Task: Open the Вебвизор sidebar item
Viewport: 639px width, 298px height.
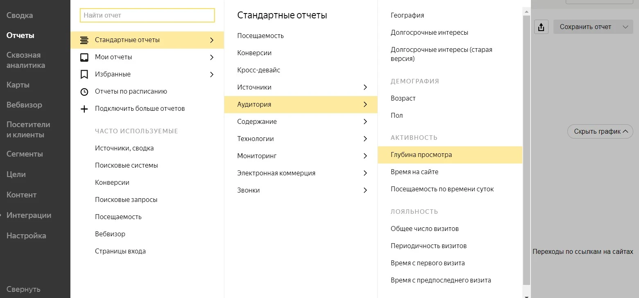Action: click(24, 105)
